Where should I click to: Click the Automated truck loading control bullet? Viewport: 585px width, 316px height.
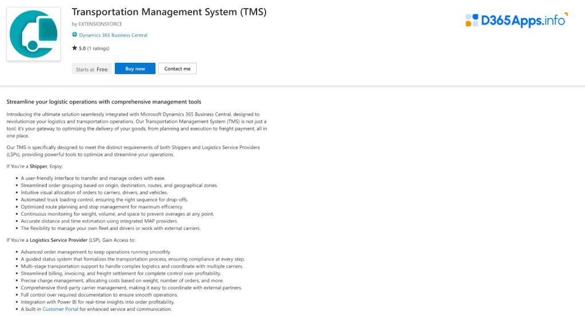click(x=105, y=200)
